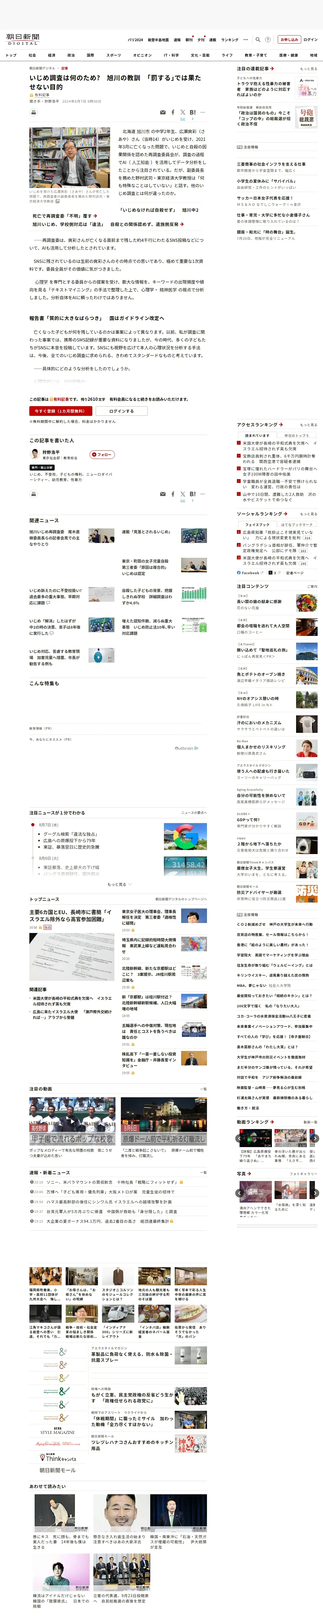Expand the header '…' more menu
This screenshot has width=323, height=1616.
pyautogui.click(x=246, y=40)
